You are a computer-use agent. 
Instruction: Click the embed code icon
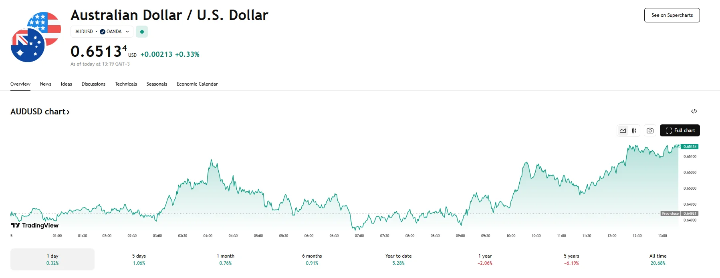pos(694,111)
